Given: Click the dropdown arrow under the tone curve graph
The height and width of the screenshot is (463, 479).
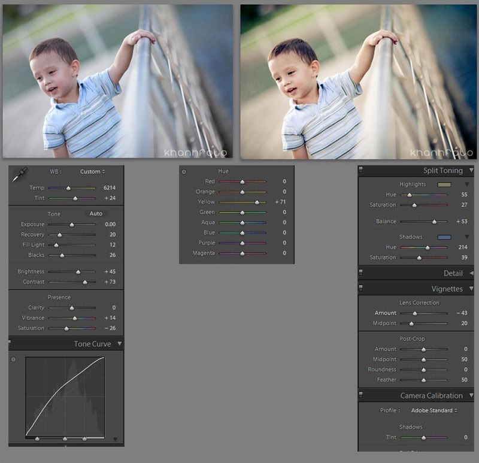Looking at the screenshot, I should [x=116, y=439].
